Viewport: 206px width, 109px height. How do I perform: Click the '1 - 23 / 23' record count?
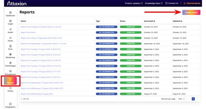pos(25,99)
